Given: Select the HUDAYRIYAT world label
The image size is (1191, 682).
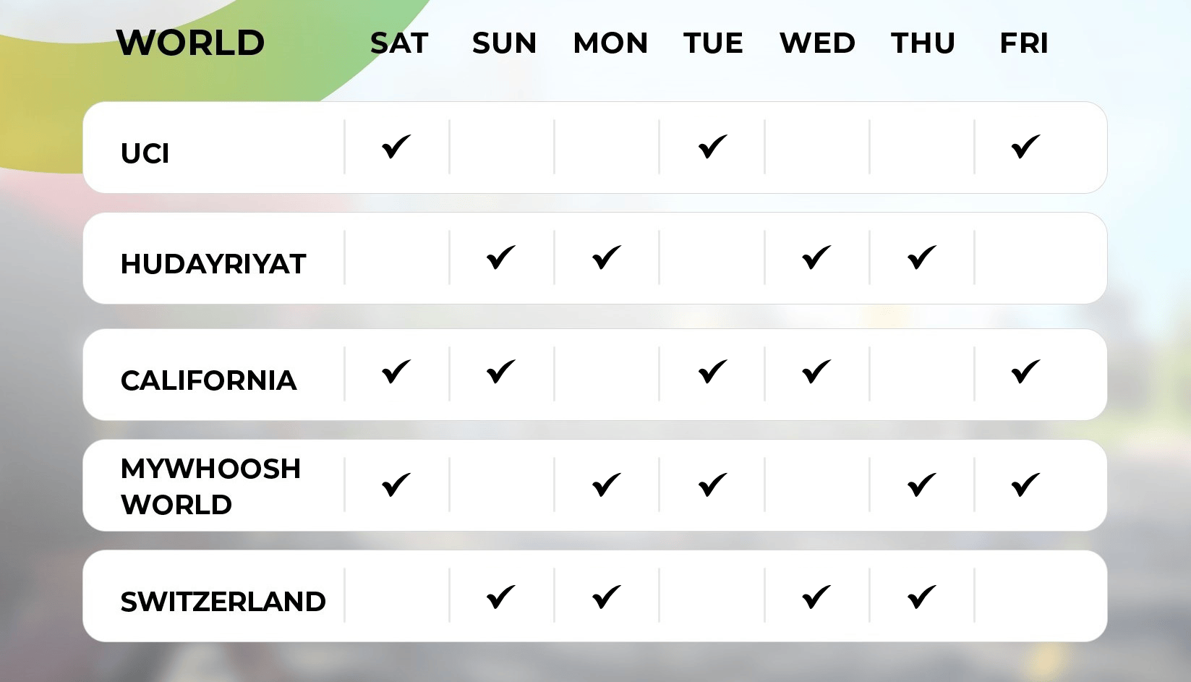Looking at the screenshot, I should (213, 264).
